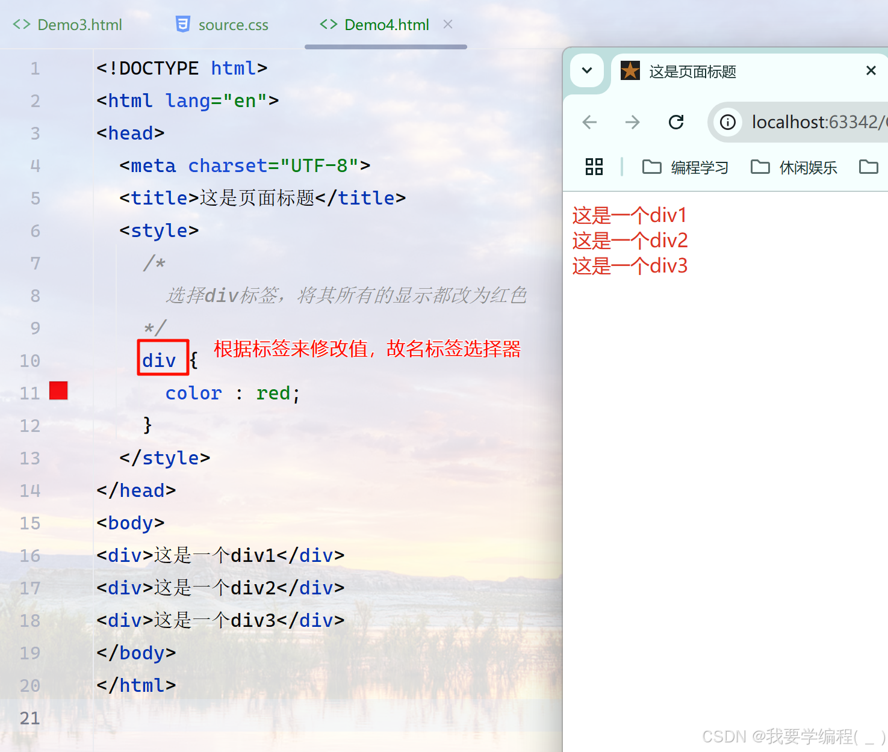Screen dimensions: 888x752
Task: Click line number 21 in the gutter
Action: tap(30, 718)
